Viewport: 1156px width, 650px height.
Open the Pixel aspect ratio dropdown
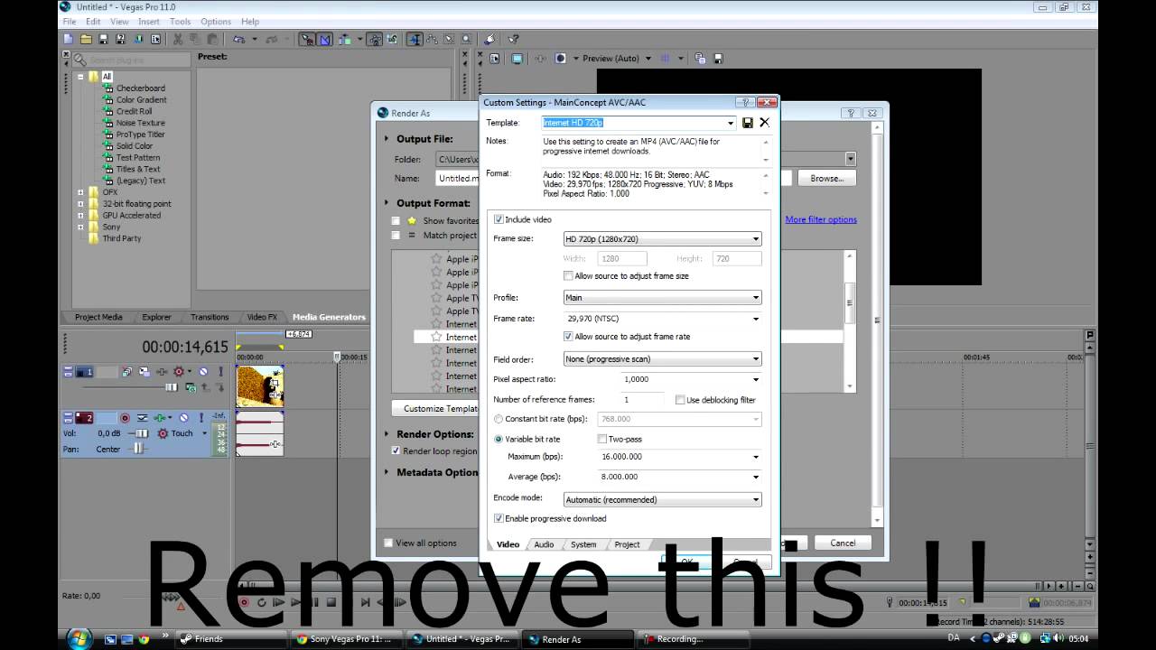coord(756,379)
